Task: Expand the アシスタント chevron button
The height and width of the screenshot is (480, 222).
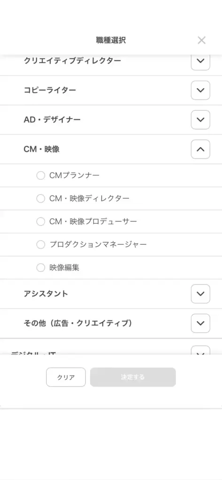Action: point(200,293)
